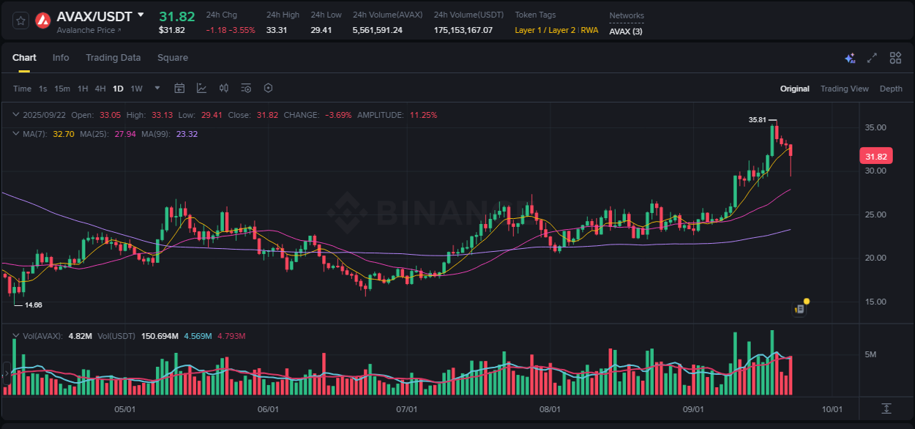The width and height of the screenshot is (915, 429).
Task: Switch to the Trading Data tab
Action: [x=113, y=57]
